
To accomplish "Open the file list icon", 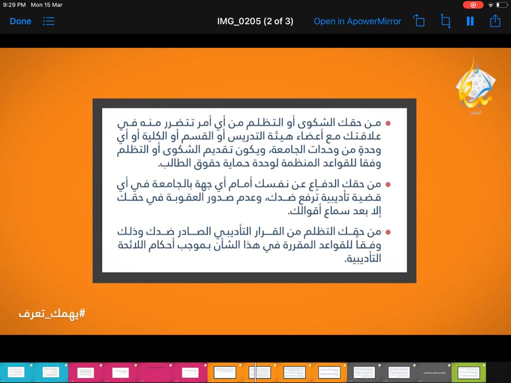I will (x=48, y=21).
